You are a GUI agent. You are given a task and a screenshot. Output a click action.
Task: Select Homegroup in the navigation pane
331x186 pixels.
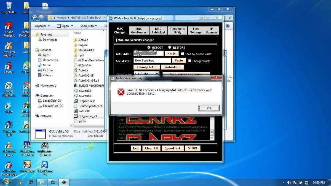[48, 85]
